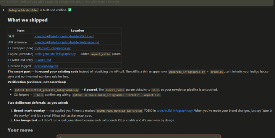The image size is (275, 138).
Task: Click the 16:9 default value code
Action: [155, 90]
